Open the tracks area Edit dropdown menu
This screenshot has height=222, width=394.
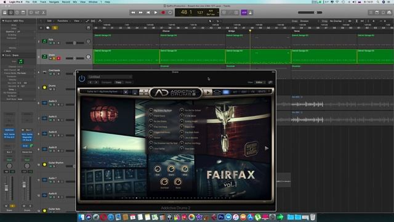(50, 21)
